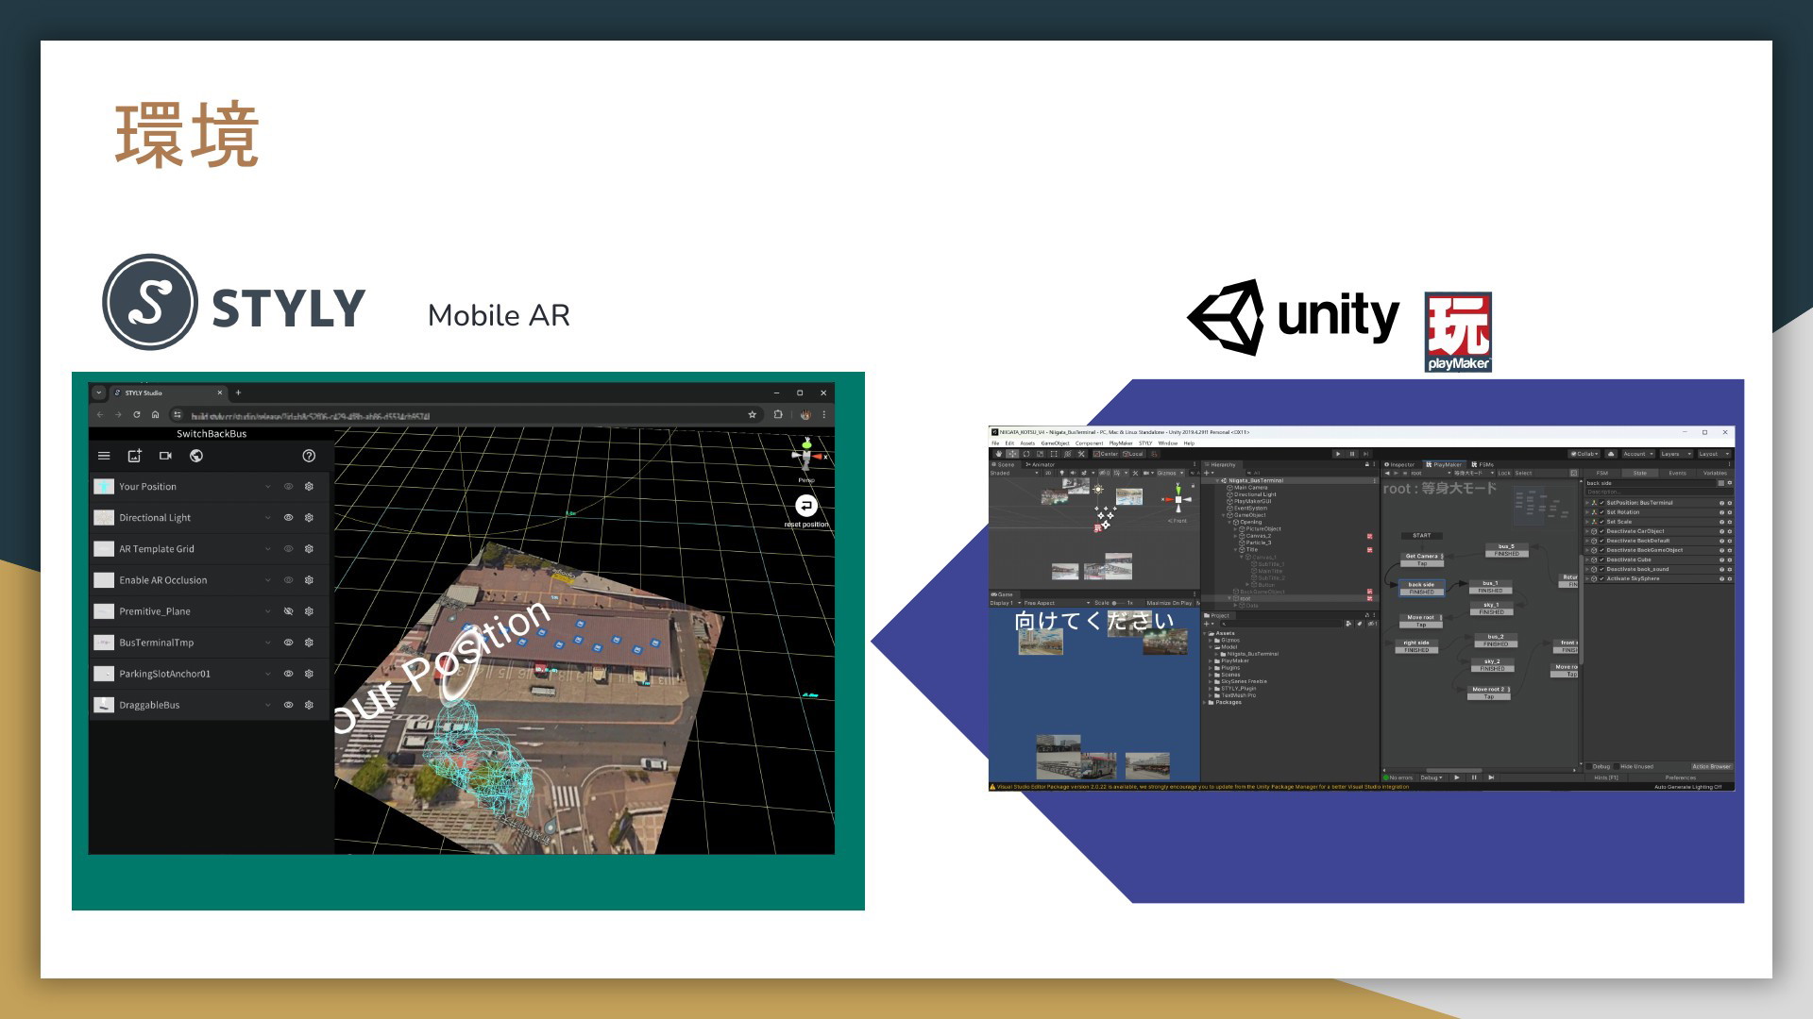This screenshot has width=1813, height=1019.
Task: Uncheck the Set Rotation action checkbox
Action: 1601,512
